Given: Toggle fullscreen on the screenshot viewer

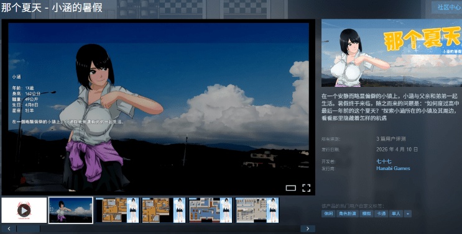Looking at the screenshot, I should pyautogui.click(x=306, y=188).
